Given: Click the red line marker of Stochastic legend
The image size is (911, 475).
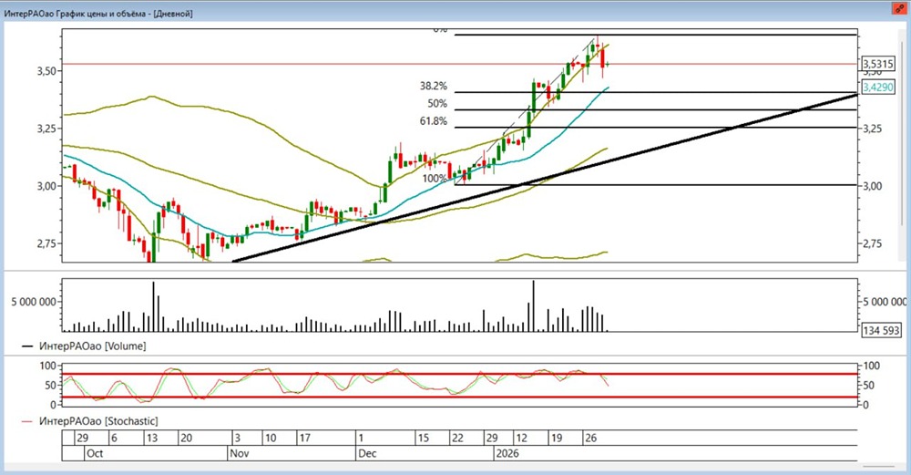Looking at the screenshot, I should [x=27, y=421].
